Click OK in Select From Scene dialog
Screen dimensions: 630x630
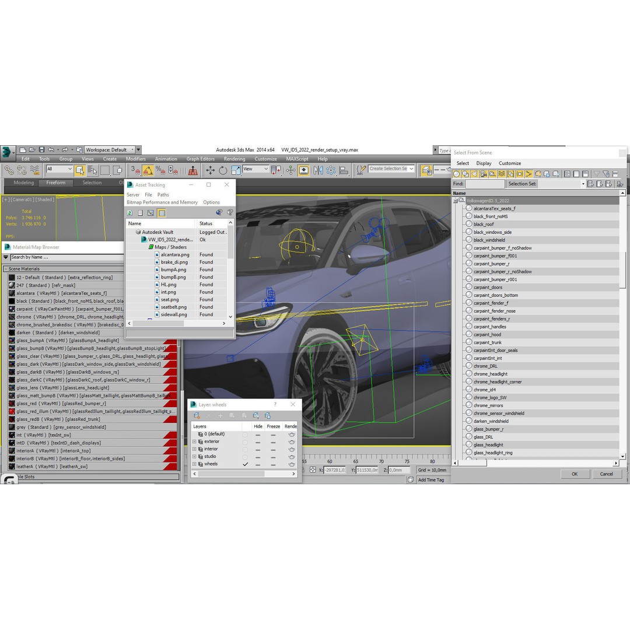click(x=575, y=474)
